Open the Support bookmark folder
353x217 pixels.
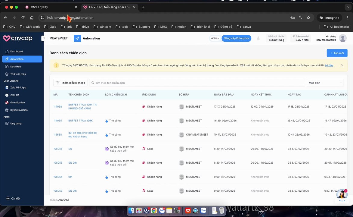click(141, 27)
